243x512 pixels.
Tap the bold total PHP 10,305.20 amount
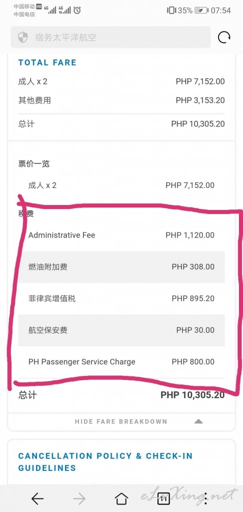pyautogui.click(x=192, y=395)
